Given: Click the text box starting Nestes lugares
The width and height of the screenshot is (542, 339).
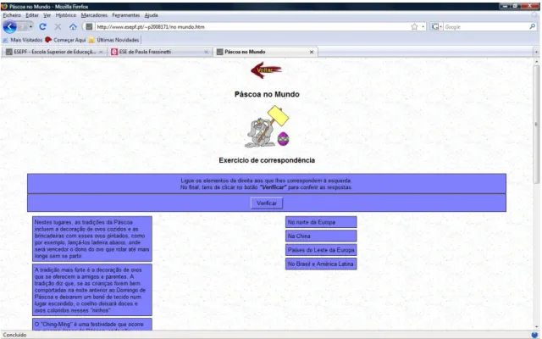Looking at the screenshot, I should tap(92, 239).
